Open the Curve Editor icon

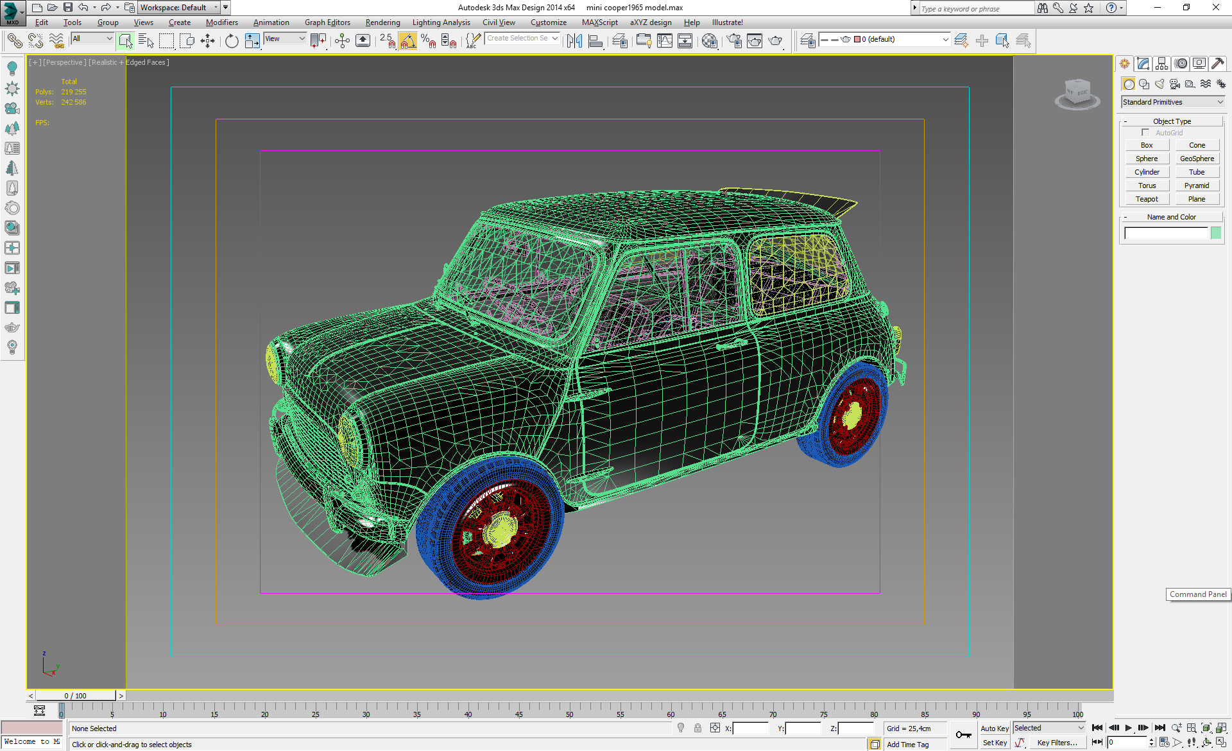pos(665,41)
